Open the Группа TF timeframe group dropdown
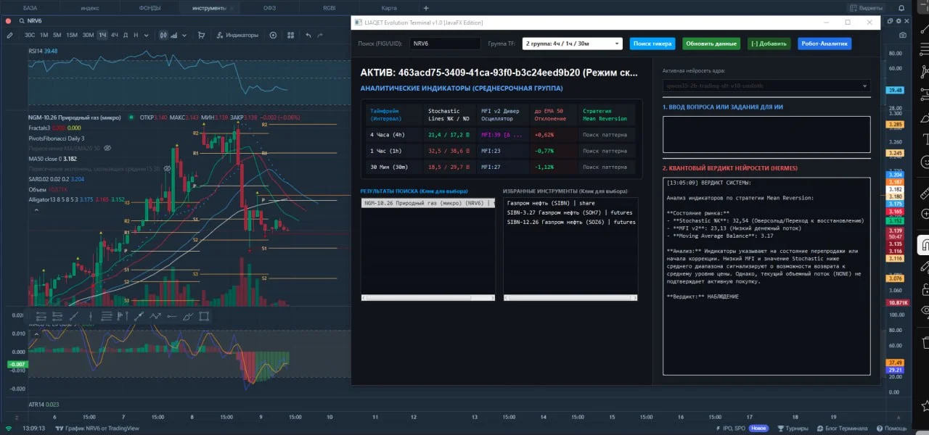Viewport: 929px width, 435px height. pyautogui.click(x=572, y=43)
